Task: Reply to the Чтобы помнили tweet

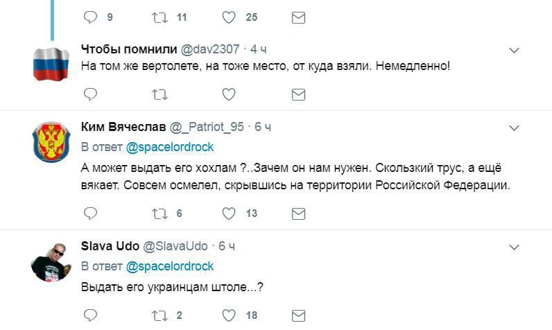Action: point(90,94)
